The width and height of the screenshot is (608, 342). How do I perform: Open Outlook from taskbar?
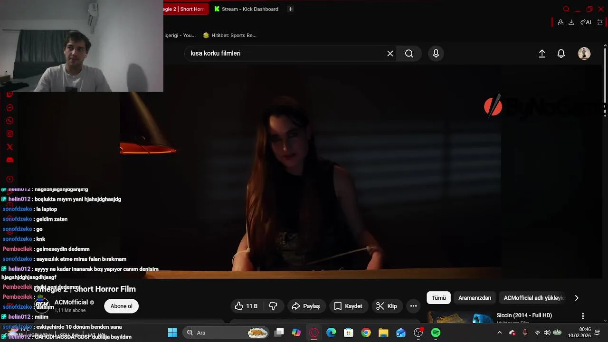pyautogui.click(x=401, y=332)
